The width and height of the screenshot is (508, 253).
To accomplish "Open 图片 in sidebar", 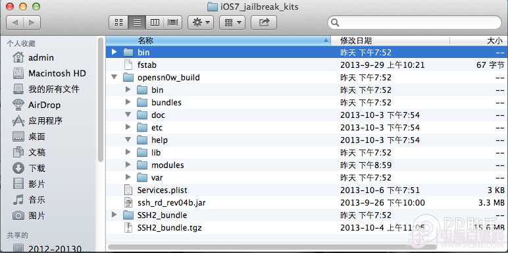I will 28,215.
